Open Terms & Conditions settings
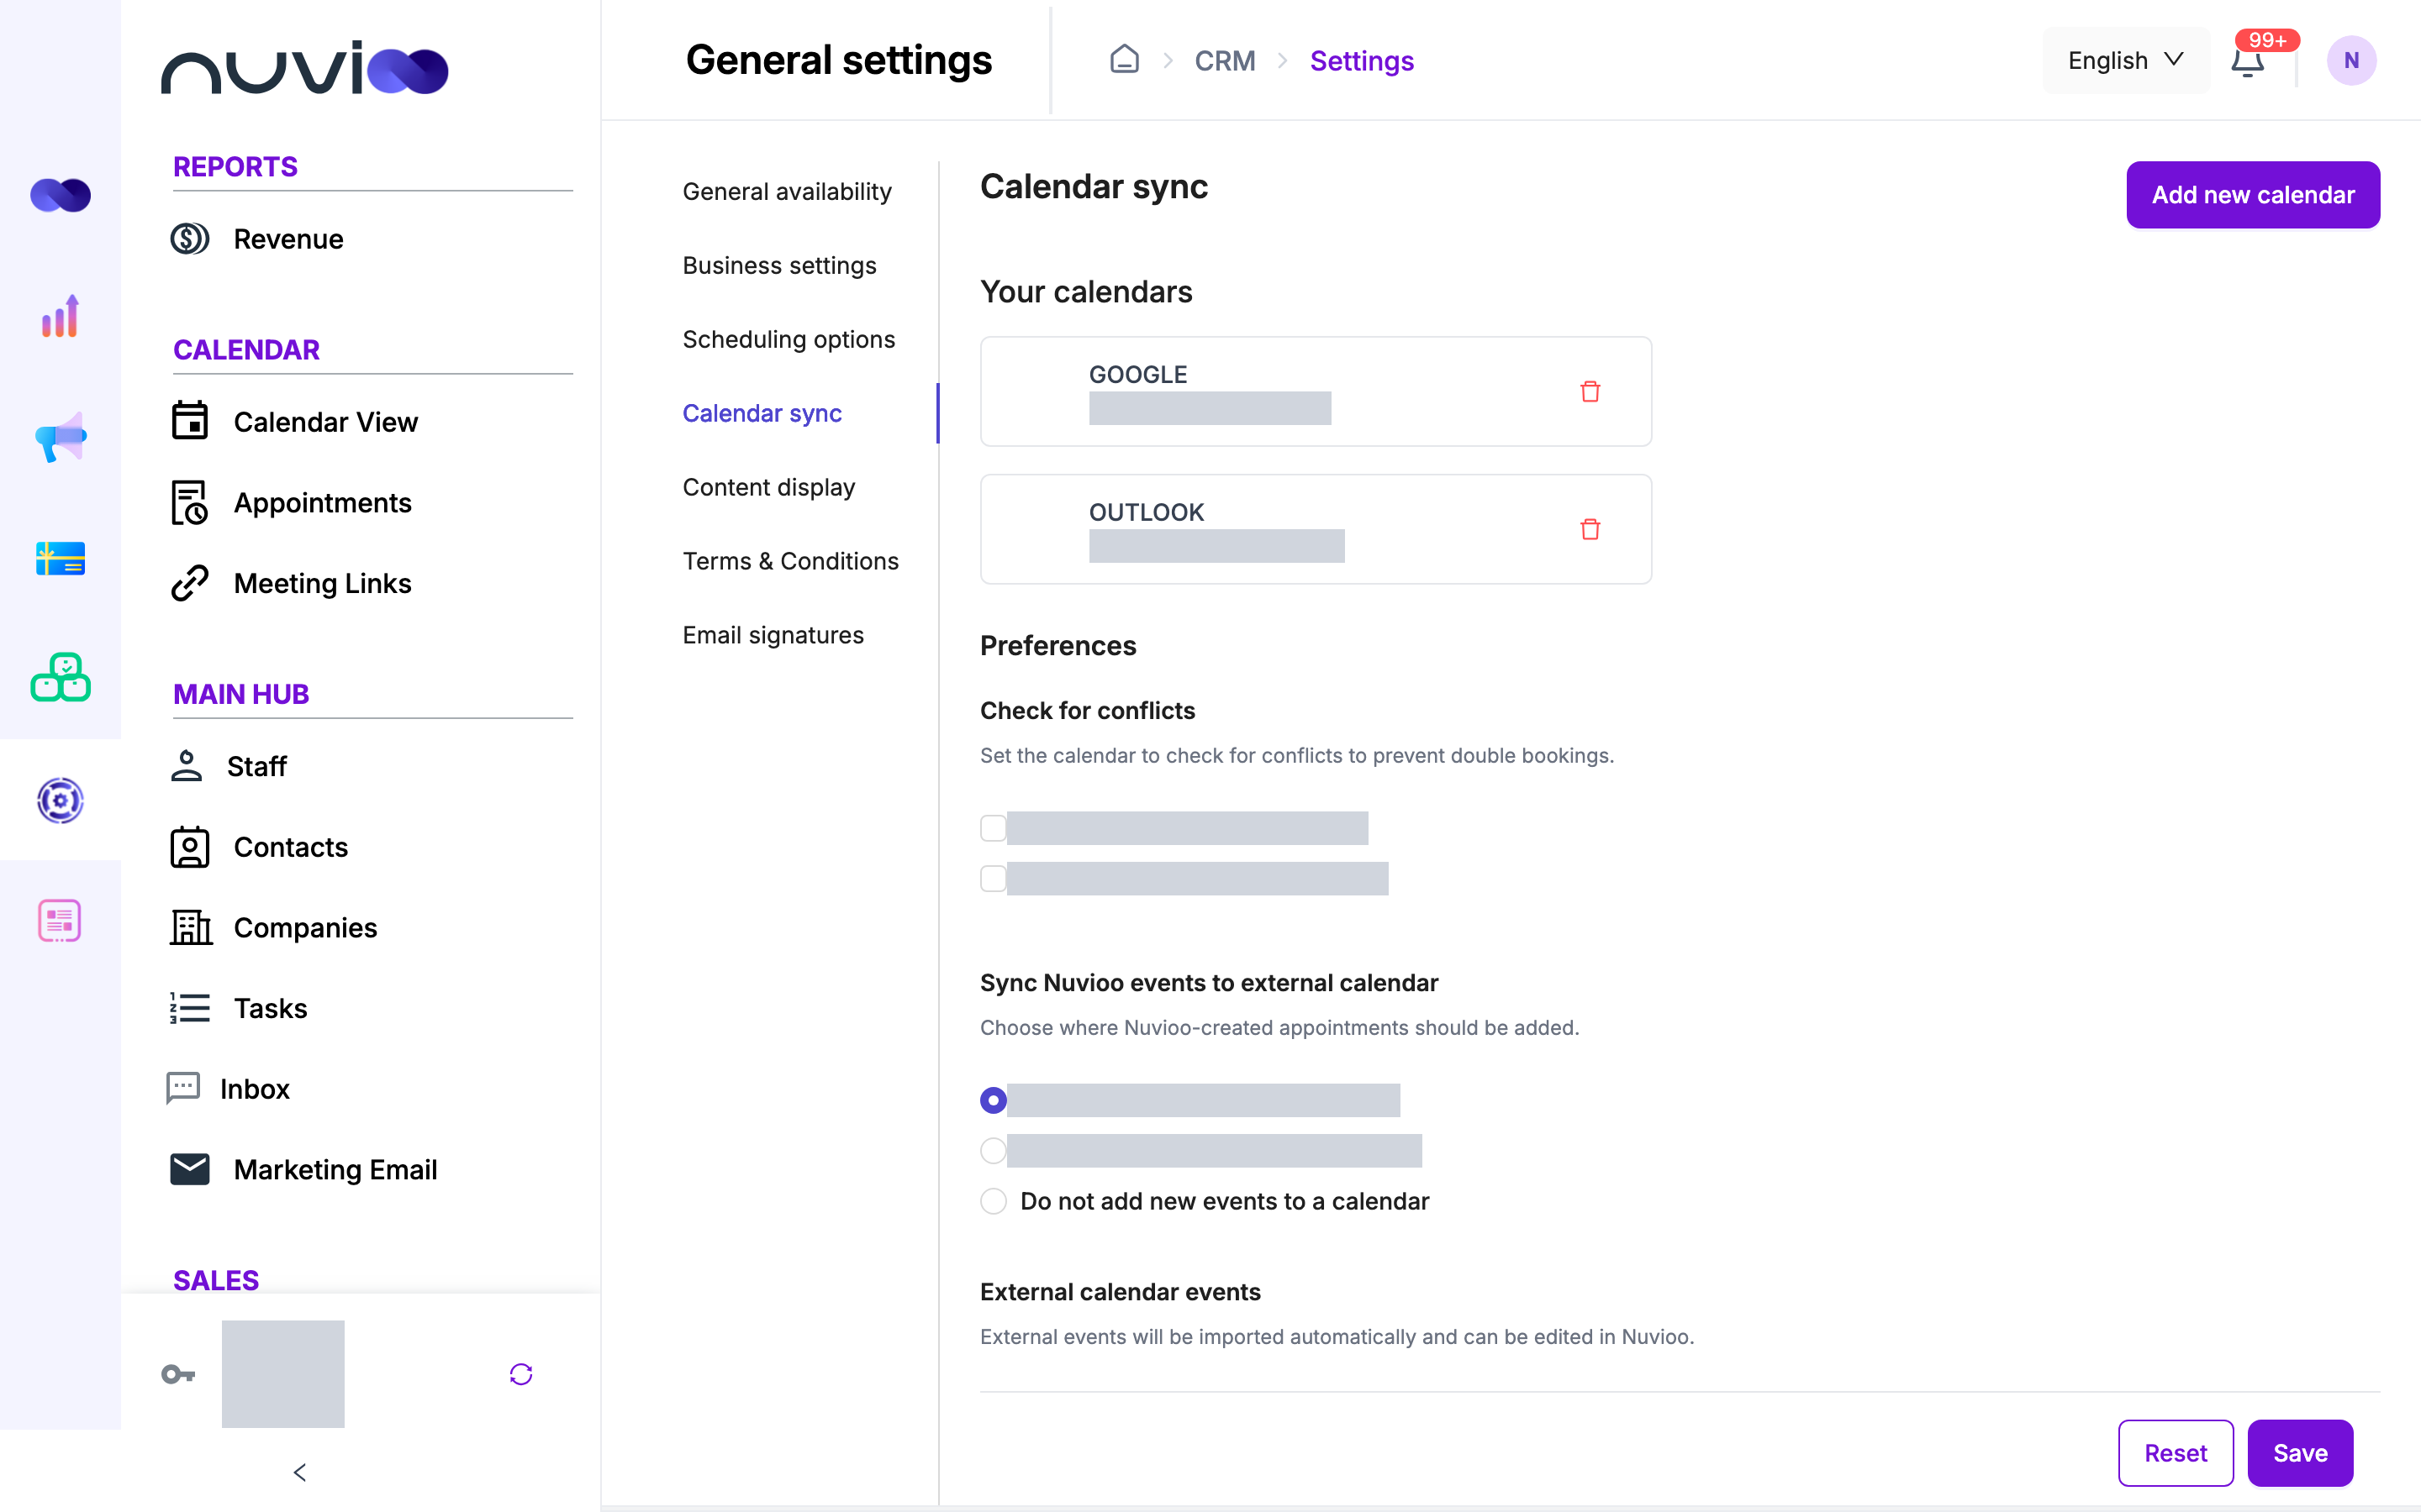 coord(790,561)
